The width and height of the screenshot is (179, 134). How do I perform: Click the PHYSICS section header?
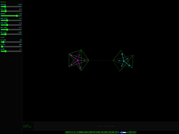coord(3,2)
